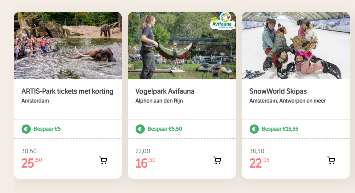Open the SnowWorld family ski photo

click(x=296, y=45)
